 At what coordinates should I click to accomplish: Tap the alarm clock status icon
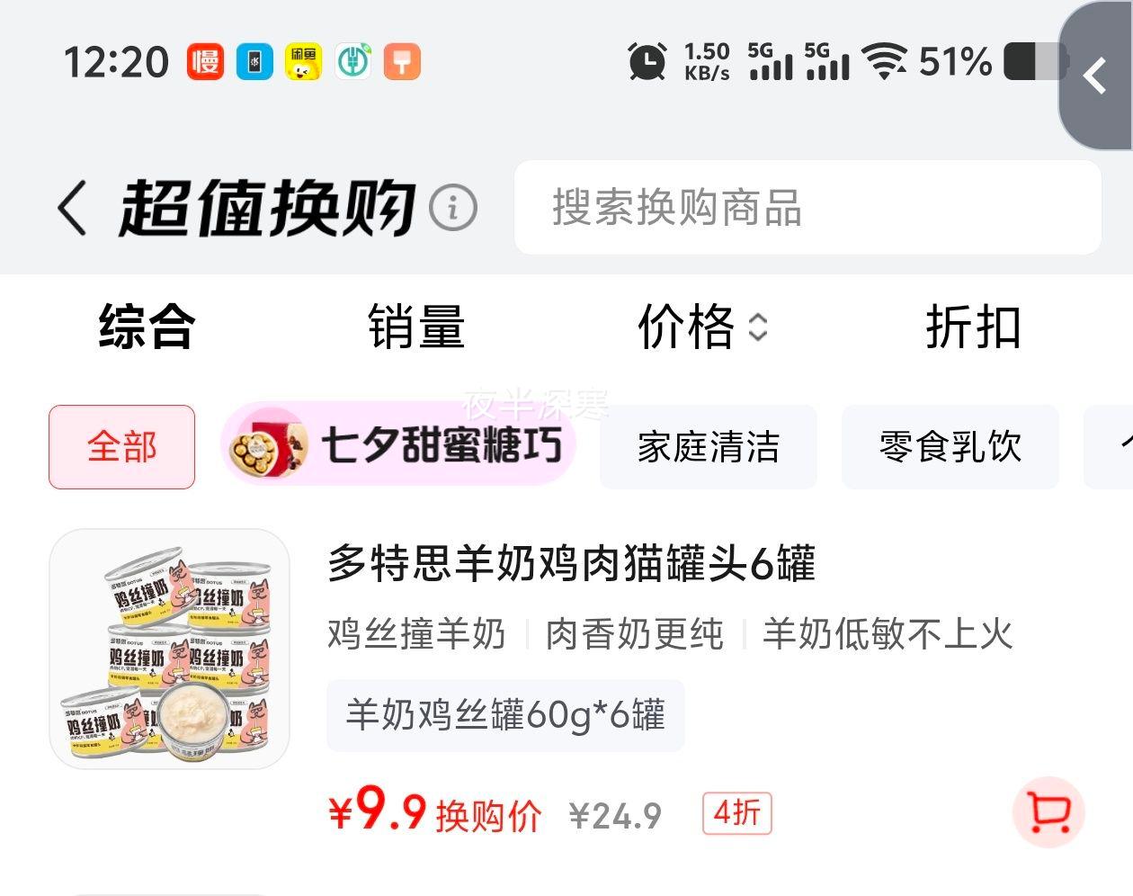[x=647, y=62]
